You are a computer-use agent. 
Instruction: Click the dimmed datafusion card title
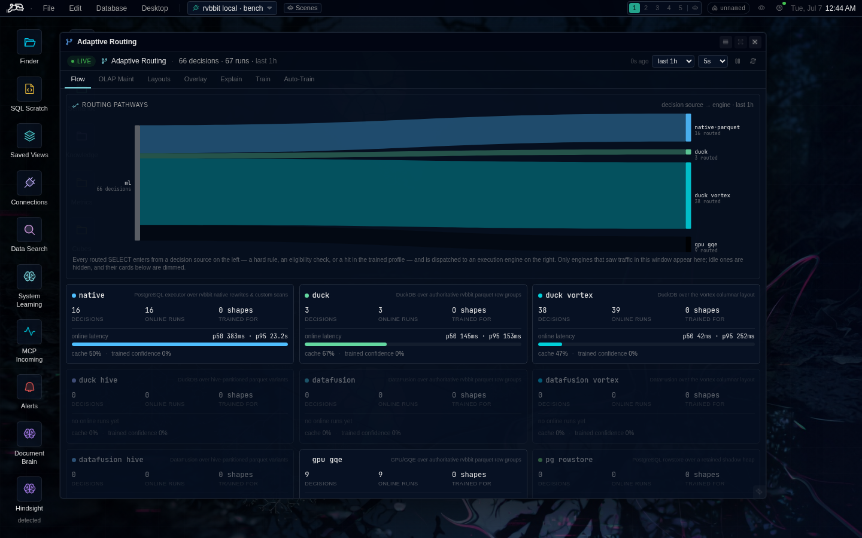click(333, 380)
